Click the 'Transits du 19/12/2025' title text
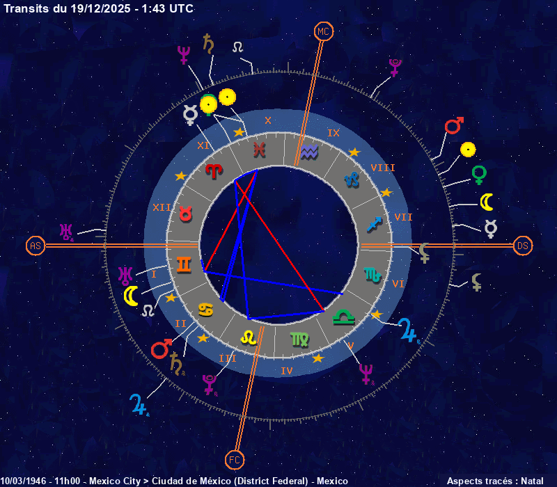Screen dimensions: 557x487 pyautogui.click(x=99, y=9)
